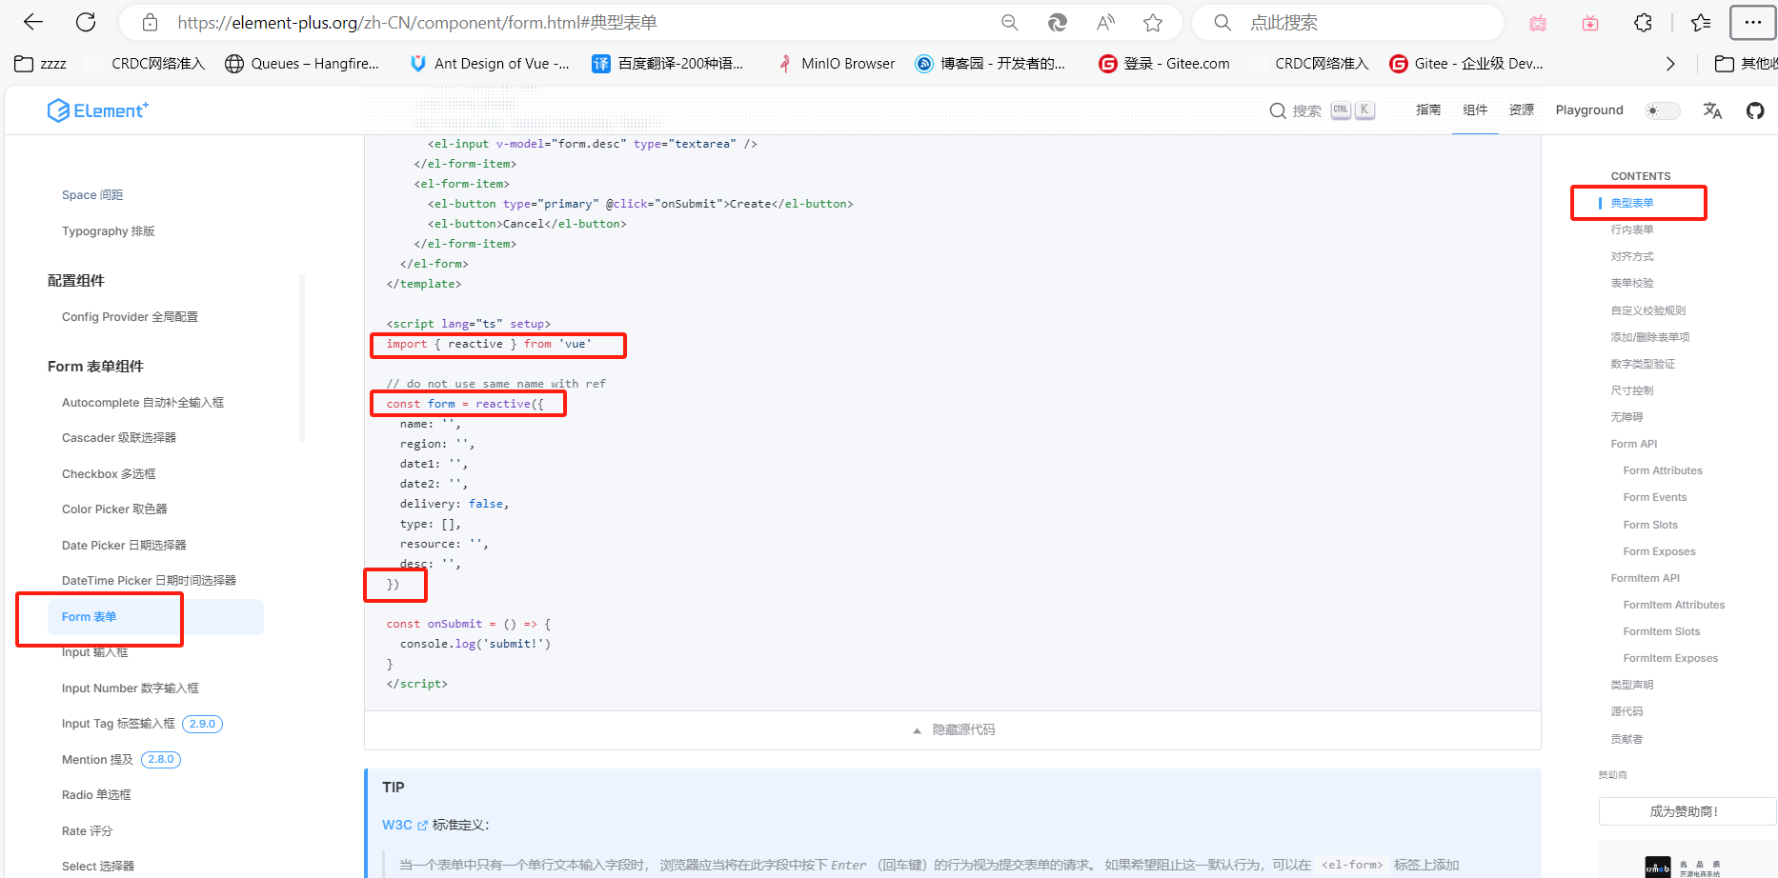Click the 成为赞助商! button
The image size is (1778, 878).
[x=1687, y=811]
